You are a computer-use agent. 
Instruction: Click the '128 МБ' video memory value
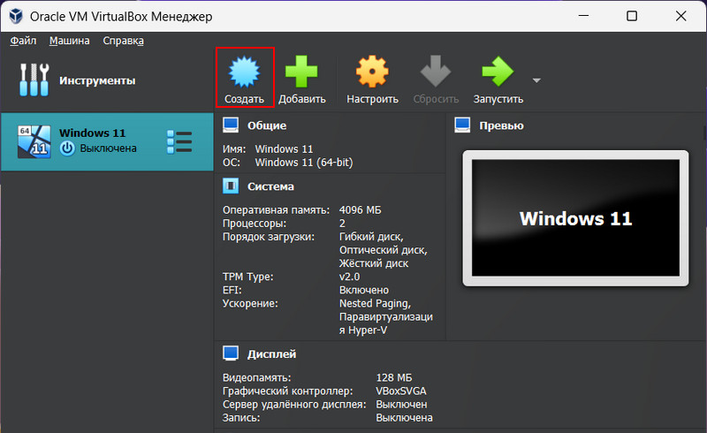[x=393, y=377]
